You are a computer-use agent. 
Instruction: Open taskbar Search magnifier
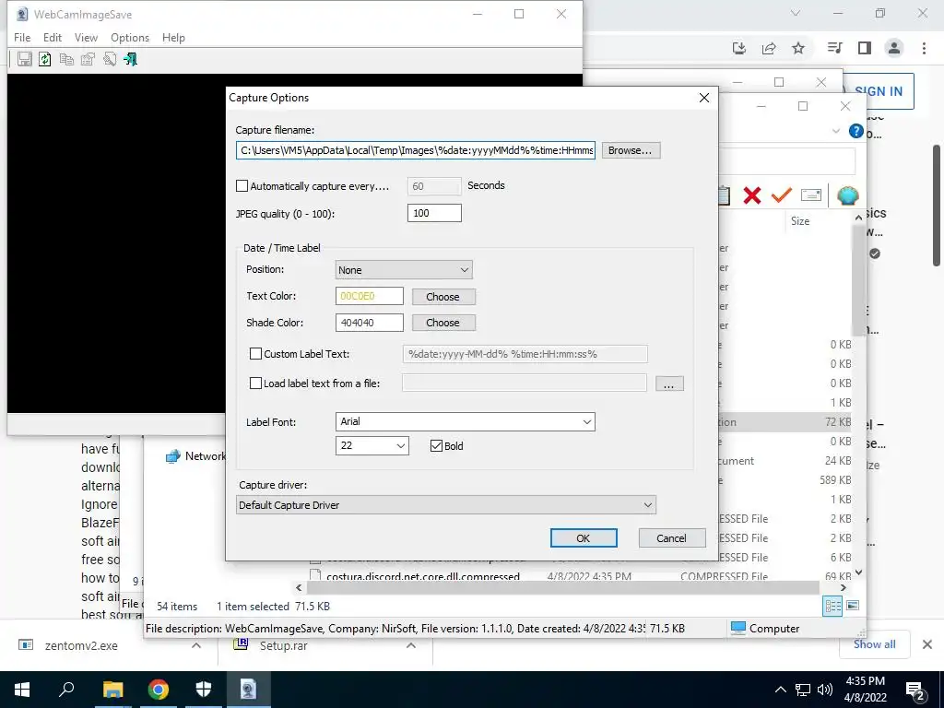pyautogui.click(x=66, y=690)
